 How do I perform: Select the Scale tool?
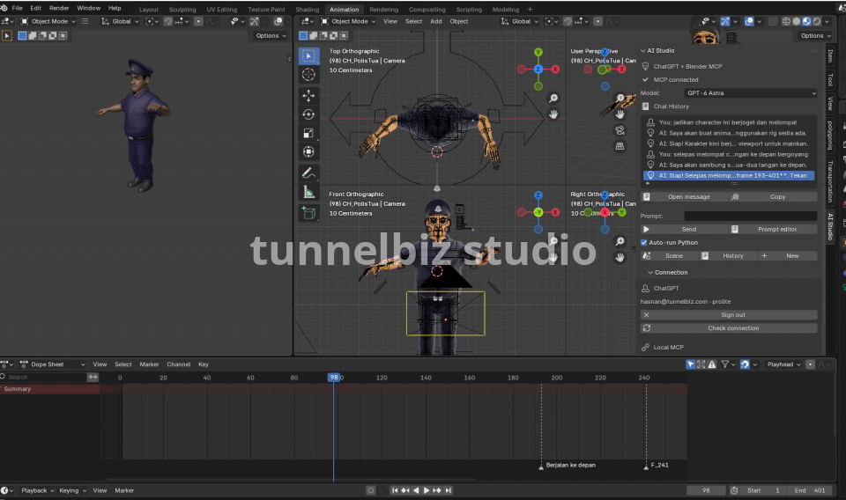coord(308,133)
